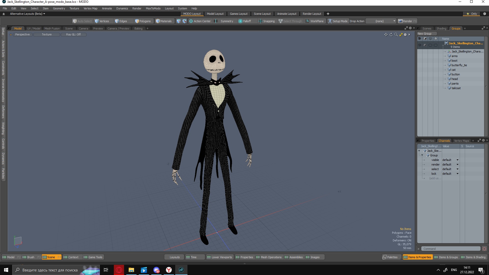Open the lock channel default dropdown
The image size is (489, 275).
coord(450,174)
